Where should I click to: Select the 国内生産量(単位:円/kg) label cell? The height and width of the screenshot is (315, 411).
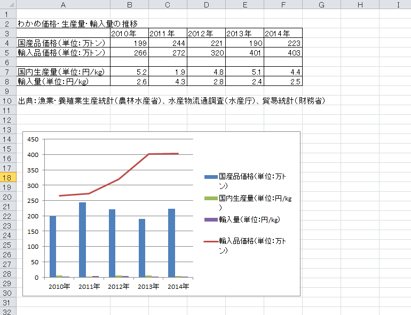pos(63,72)
